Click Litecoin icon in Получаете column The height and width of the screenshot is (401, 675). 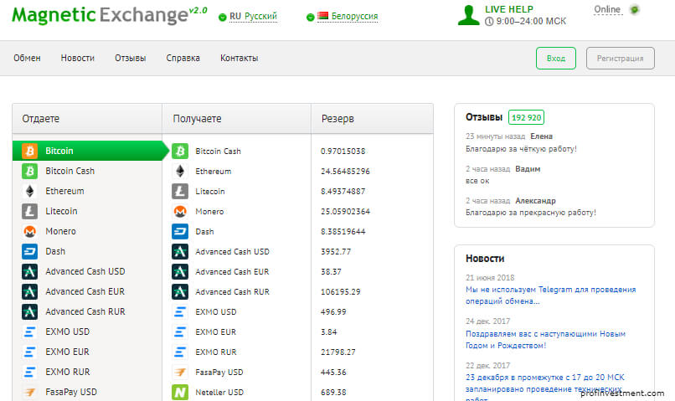180,192
